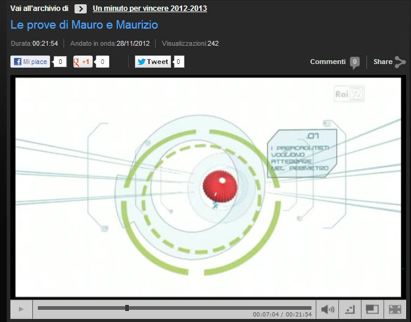Click the comments count bubble
The image size is (411, 322).
[354, 62]
